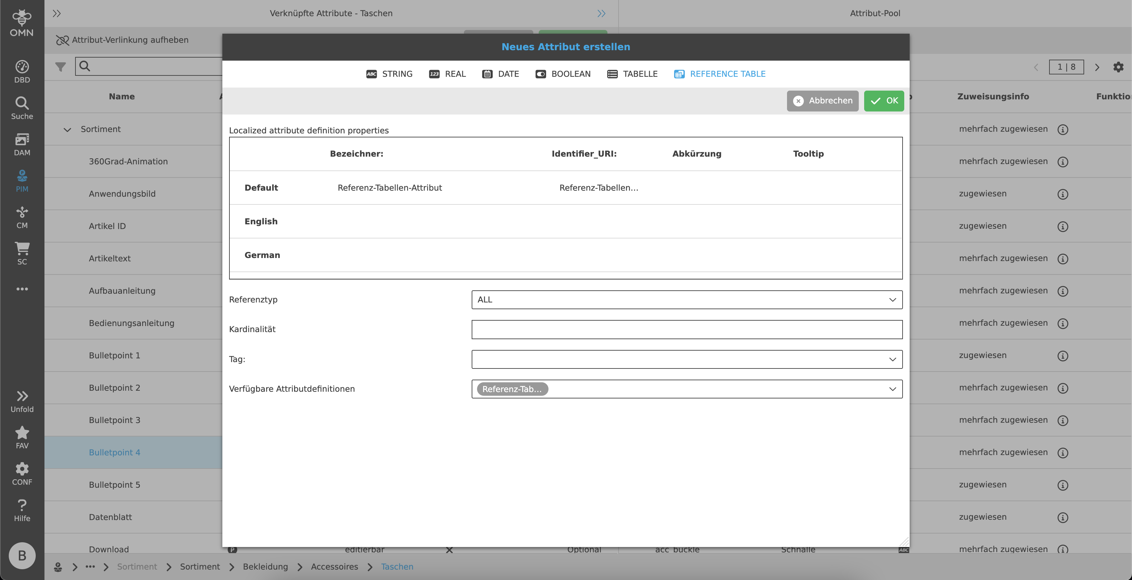Click the table settings gear icon
The height and width of the screenshot is (580, 1132).
point(1118,67)
